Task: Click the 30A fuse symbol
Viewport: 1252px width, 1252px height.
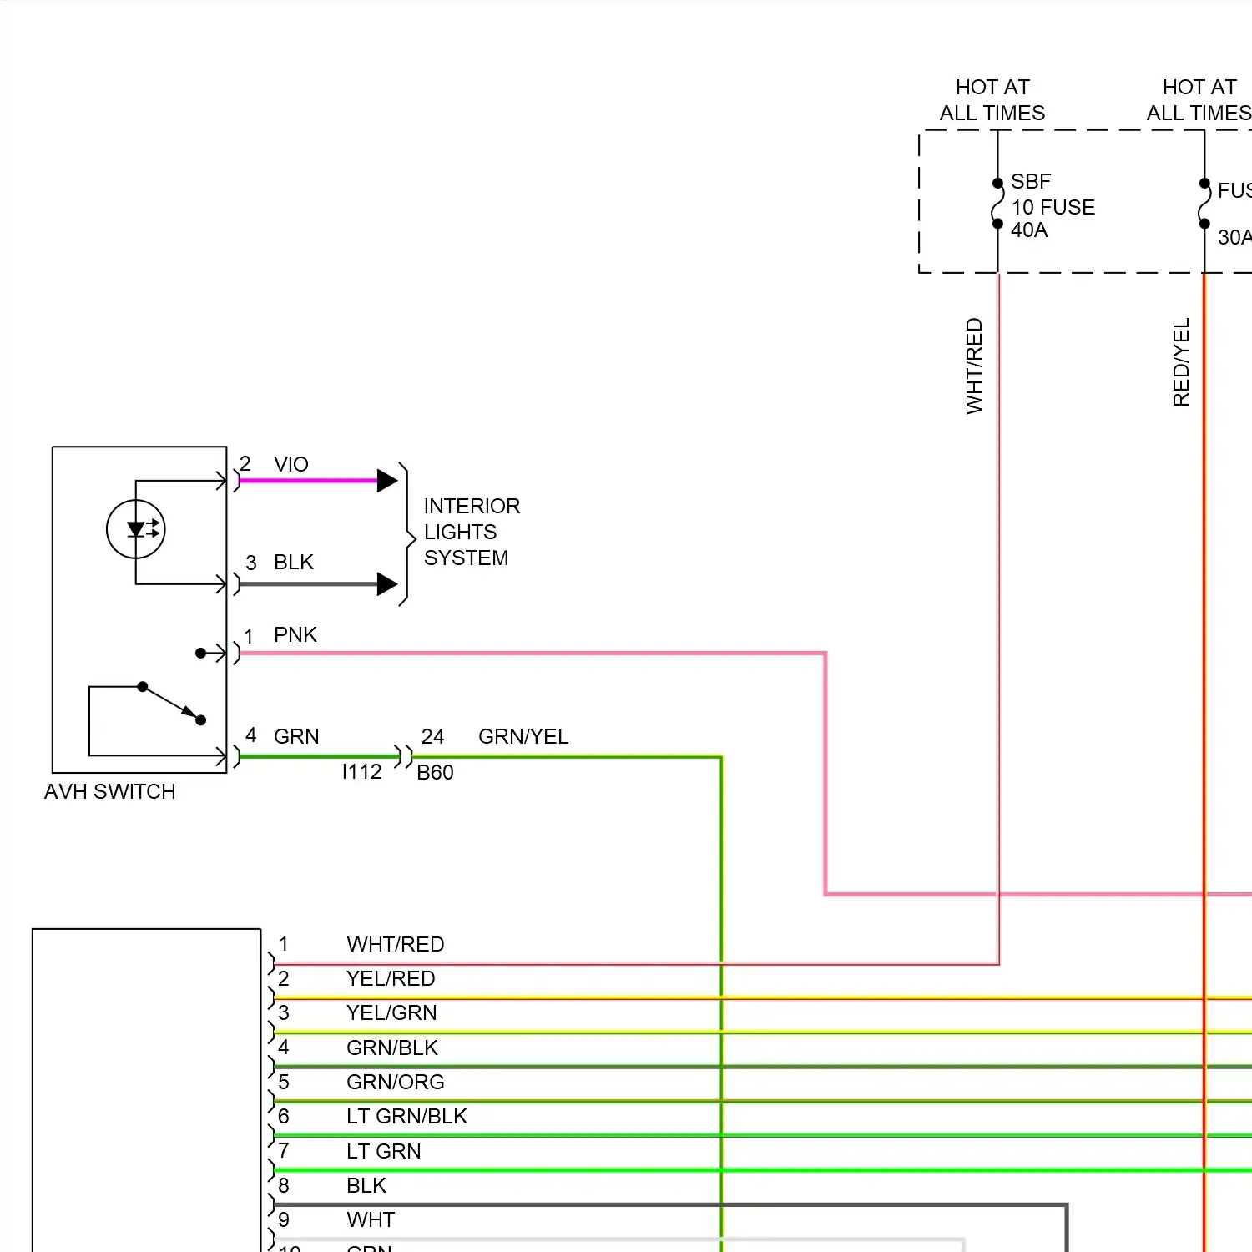Action: point(1204,203)
